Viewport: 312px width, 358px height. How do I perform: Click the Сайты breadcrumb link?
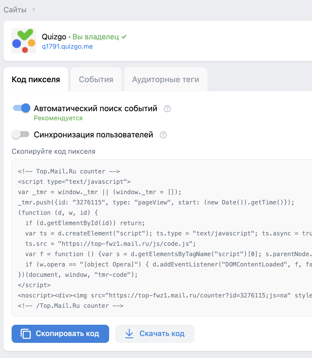click(15, 10)
